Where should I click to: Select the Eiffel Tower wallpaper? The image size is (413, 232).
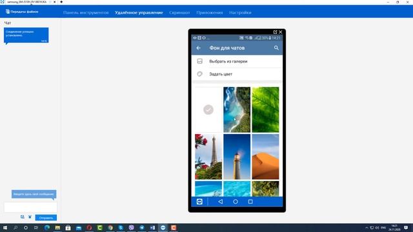pos(208,157)
